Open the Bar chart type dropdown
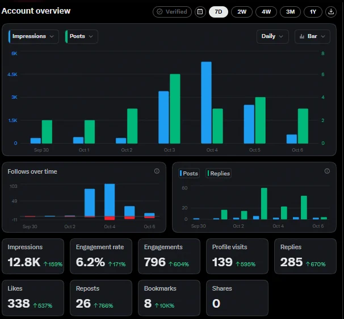Viewport: 344px width, 319px height. pos(312,36)
